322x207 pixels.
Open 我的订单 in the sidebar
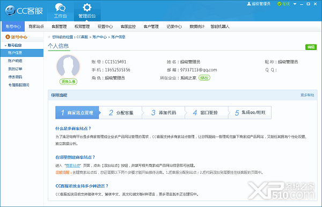[x=15, y=69]
